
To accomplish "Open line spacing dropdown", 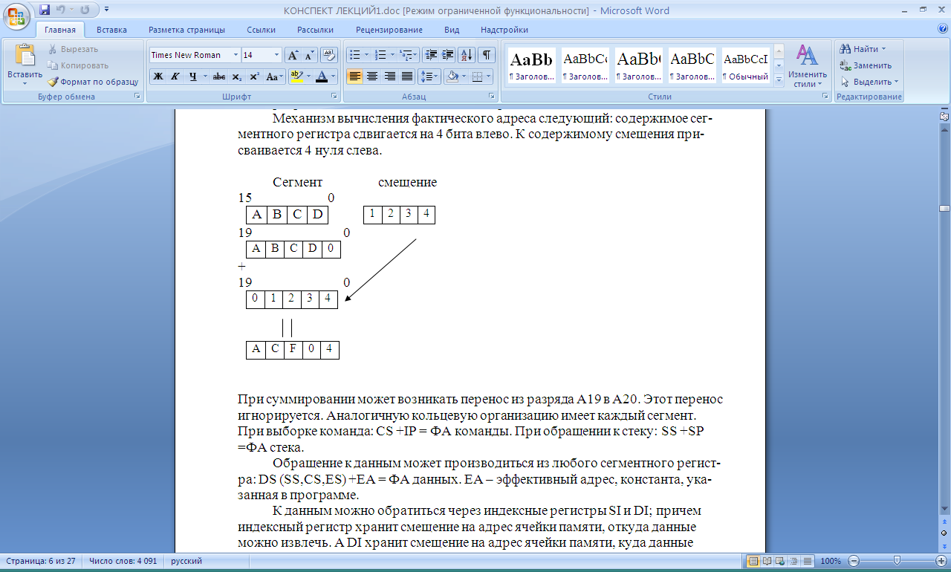I will [x=429, y=77].
